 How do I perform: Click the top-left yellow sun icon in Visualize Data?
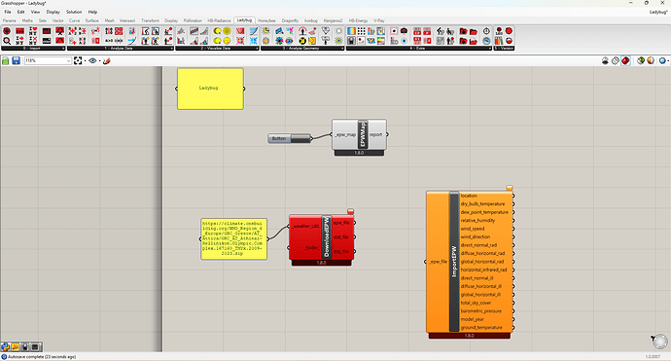(x=218, y=31)
